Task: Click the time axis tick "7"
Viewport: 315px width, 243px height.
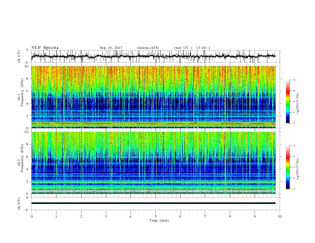Action: [205, 216]
